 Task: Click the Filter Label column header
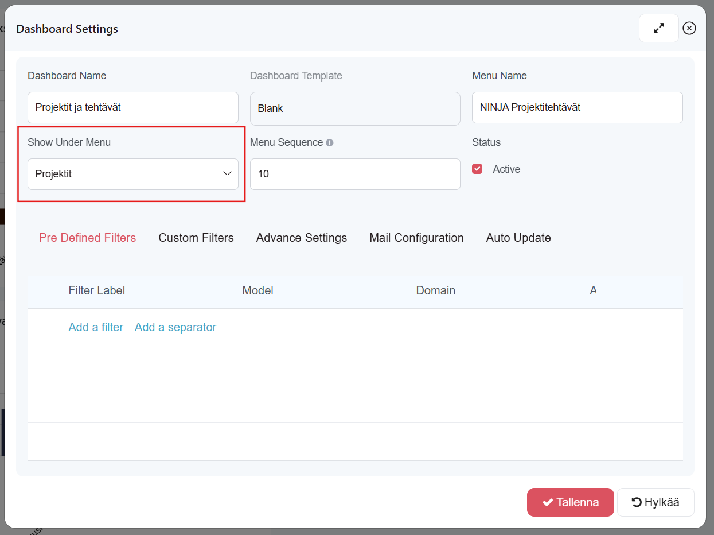[96, 290]
